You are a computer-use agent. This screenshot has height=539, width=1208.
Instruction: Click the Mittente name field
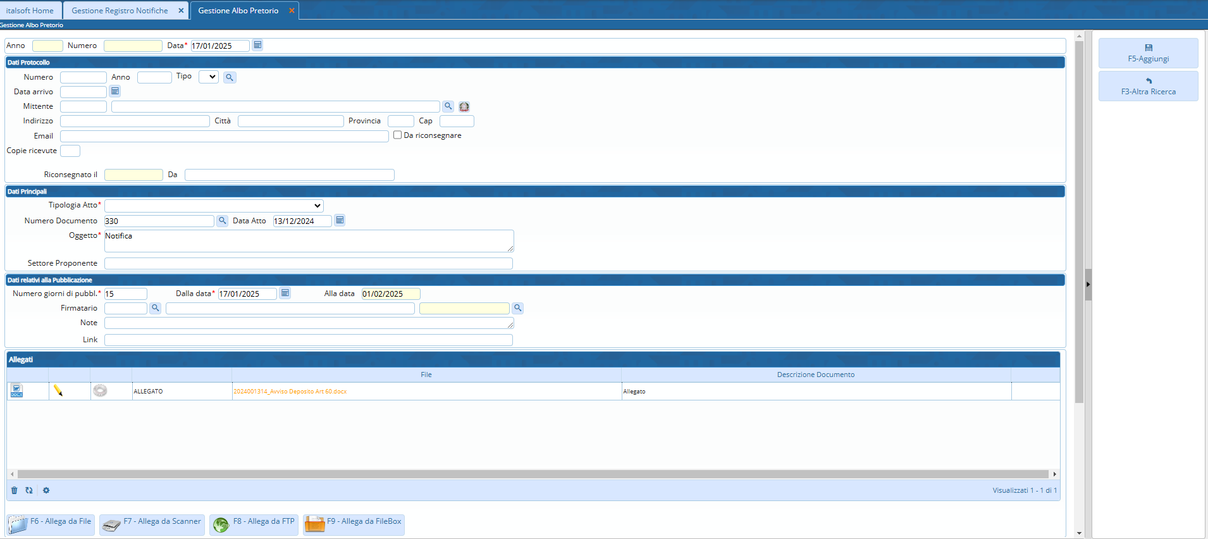[276, 106]
